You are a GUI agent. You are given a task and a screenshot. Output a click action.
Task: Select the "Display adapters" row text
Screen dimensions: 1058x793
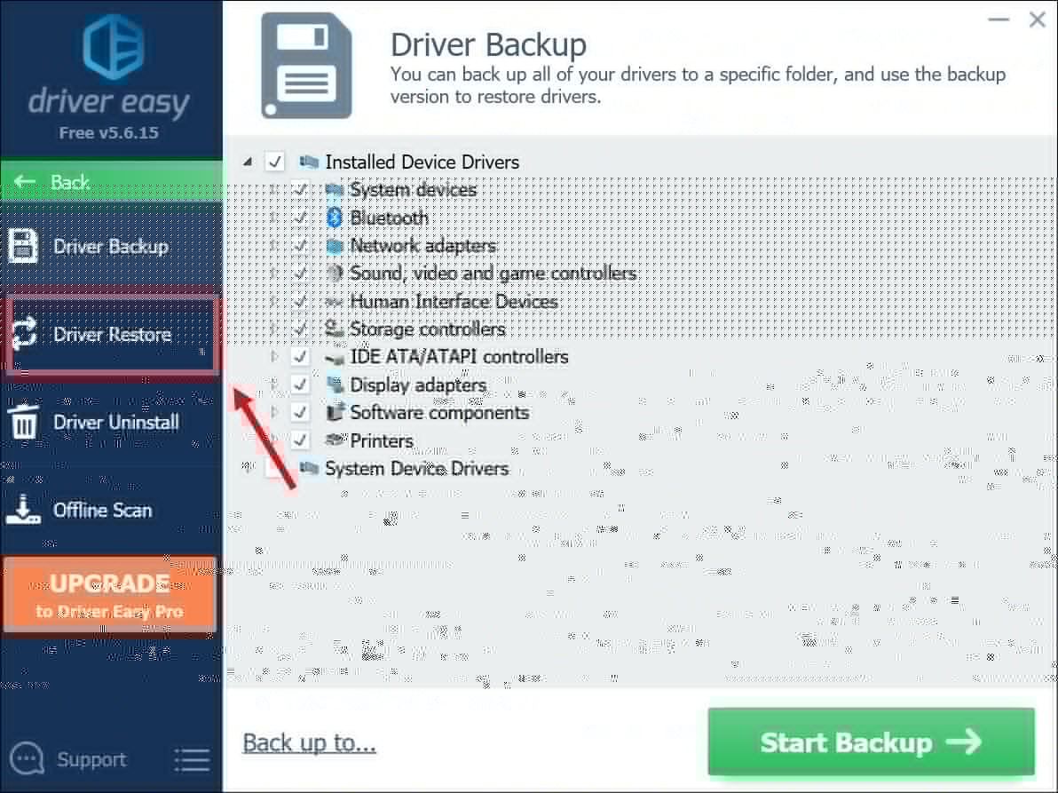point(418,385)
